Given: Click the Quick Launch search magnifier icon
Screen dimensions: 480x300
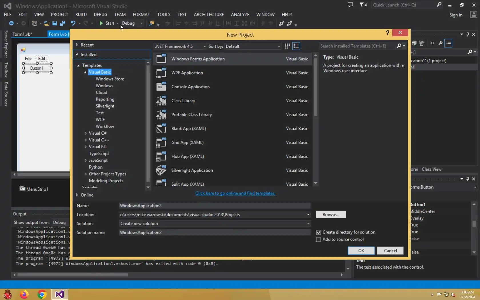Looking at the screenshot, I should click(439, 5).
